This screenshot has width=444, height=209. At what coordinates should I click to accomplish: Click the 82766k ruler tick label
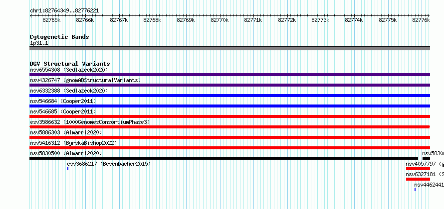[x=85, y=20]
